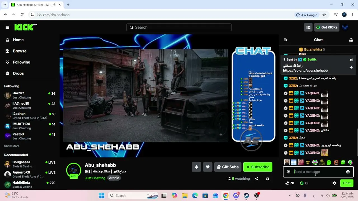Open Chrome three-dot menu
The image size is (358, 201).
click(x=353, y=15)
